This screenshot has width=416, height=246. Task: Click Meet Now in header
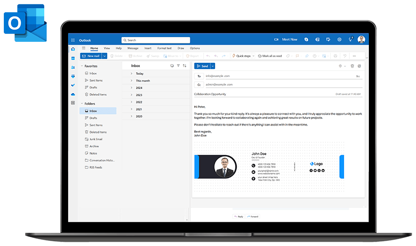[286, 39]
